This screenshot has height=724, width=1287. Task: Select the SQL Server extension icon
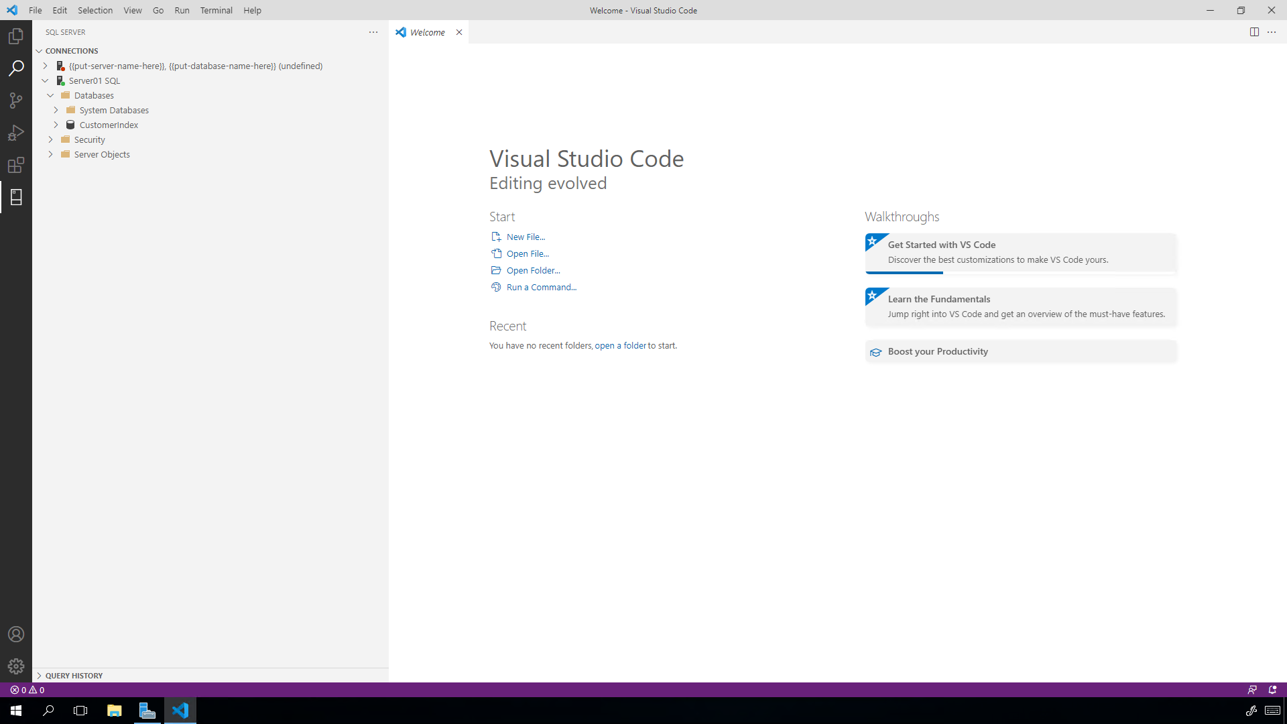[x=16, y=196]
